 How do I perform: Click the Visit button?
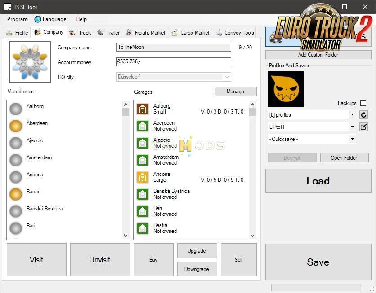(x=36, y=260)
